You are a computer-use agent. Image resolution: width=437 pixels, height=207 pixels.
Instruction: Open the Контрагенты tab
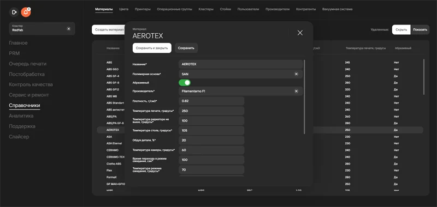[x=306, y=9]
